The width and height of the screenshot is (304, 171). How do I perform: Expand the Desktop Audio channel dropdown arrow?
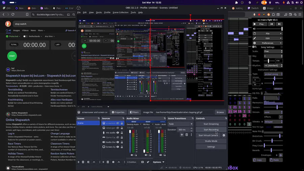[x=141, y=124]
